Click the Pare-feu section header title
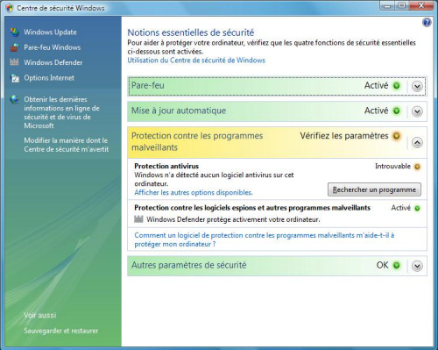This screenshot has width=438, height=350. click(x=148, y=85)
